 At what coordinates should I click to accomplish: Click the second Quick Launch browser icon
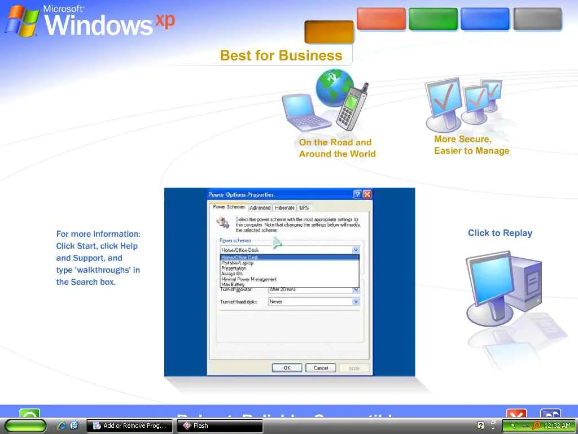tap(74, 426)
